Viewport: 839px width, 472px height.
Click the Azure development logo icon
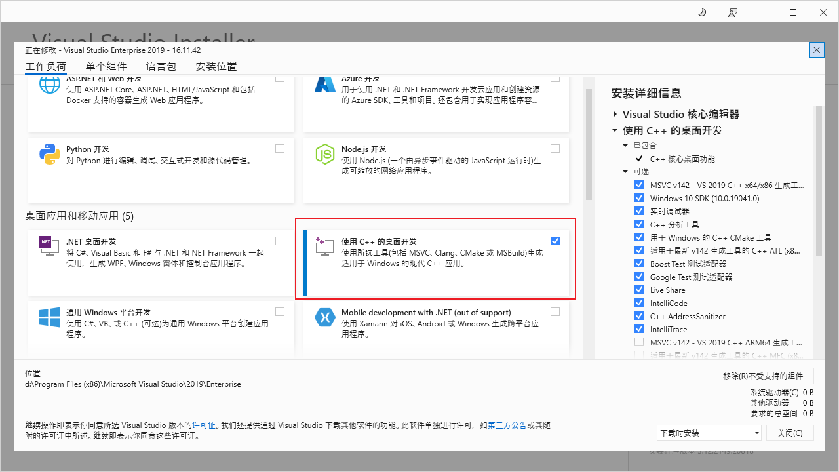325,84
